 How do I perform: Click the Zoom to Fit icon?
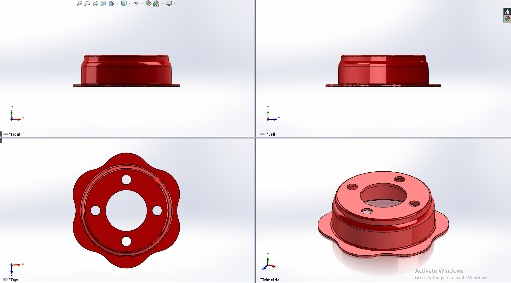tap(79, 3)
